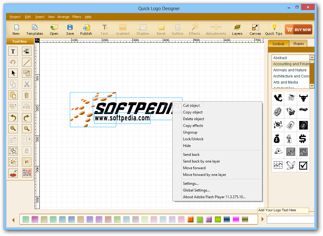Viewport: 323px width, 236px height.
Task: Click the scissors cut icon
Action: [27, 84]
